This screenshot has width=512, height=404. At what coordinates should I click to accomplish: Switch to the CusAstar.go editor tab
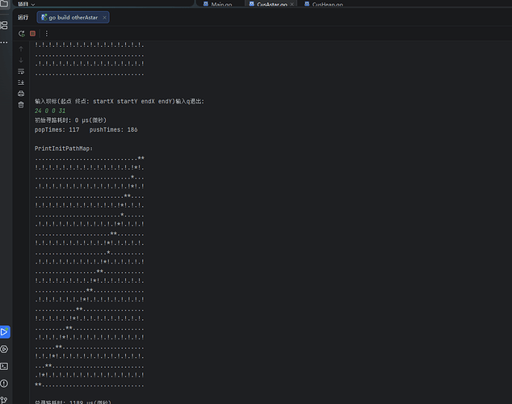(268, 4)
